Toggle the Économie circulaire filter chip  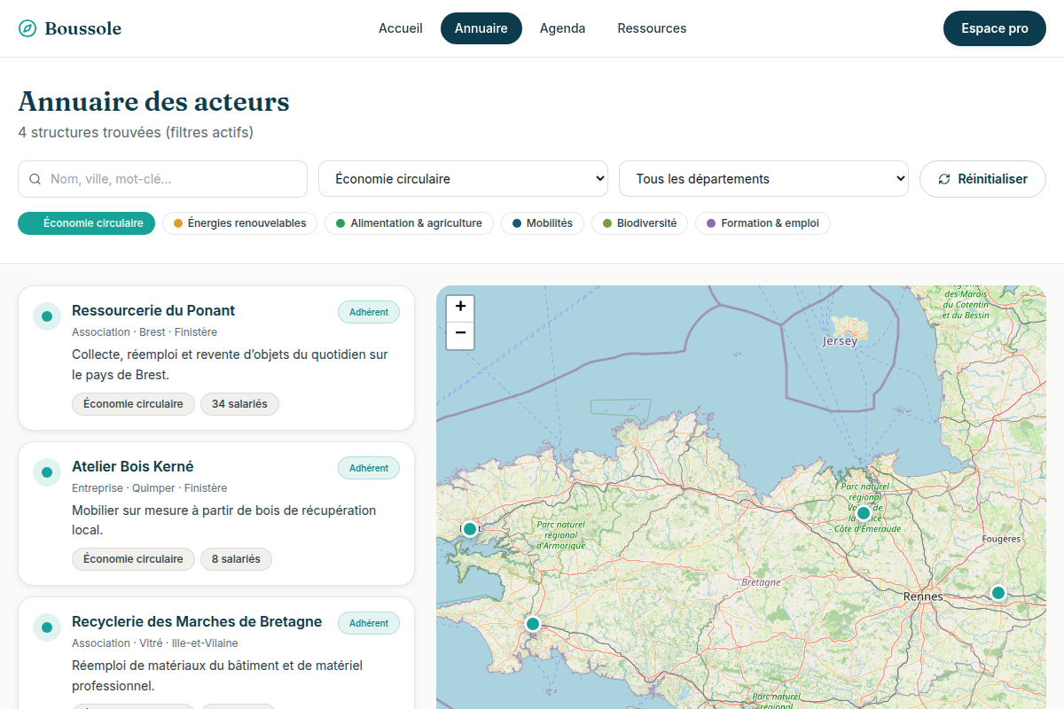[x=86, y=223]
